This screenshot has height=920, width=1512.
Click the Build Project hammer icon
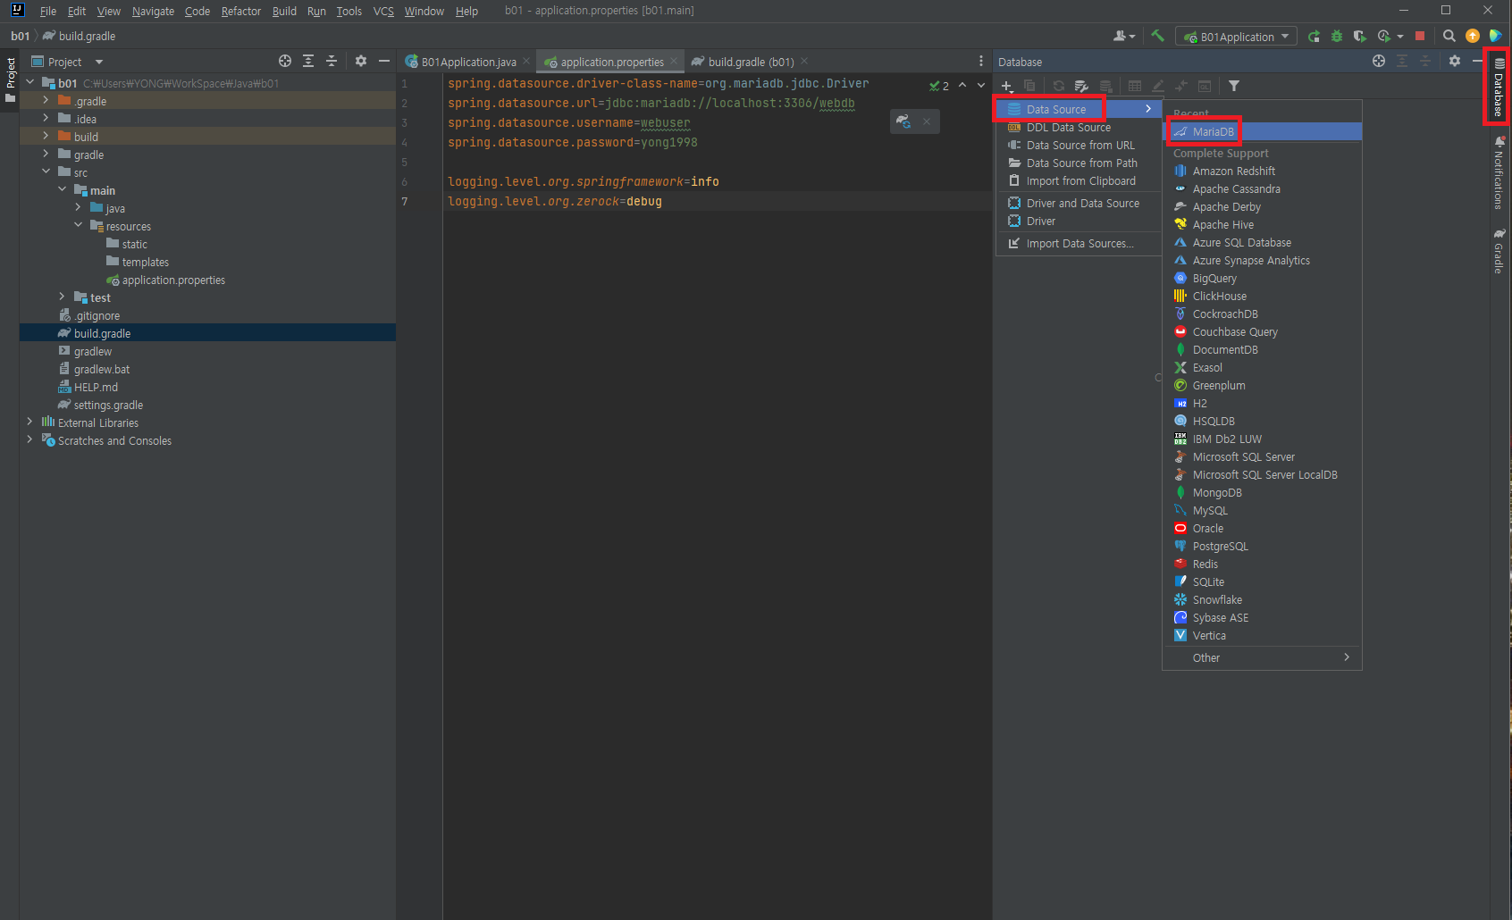point(1157,36)
